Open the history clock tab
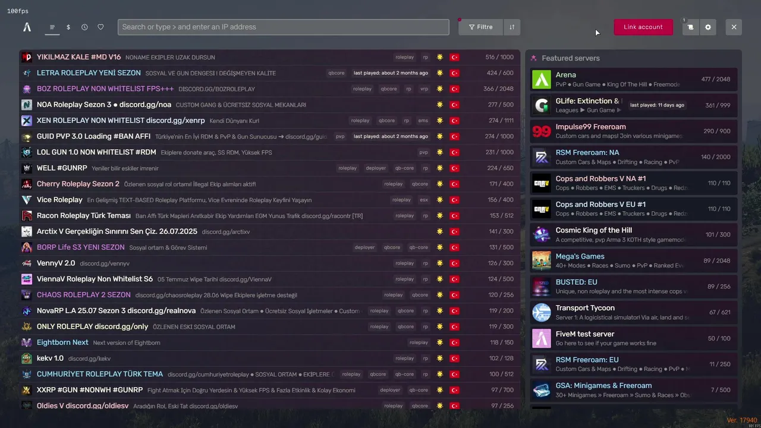The height and width of the screenshot is (428, 761). (x=84, y=27)
